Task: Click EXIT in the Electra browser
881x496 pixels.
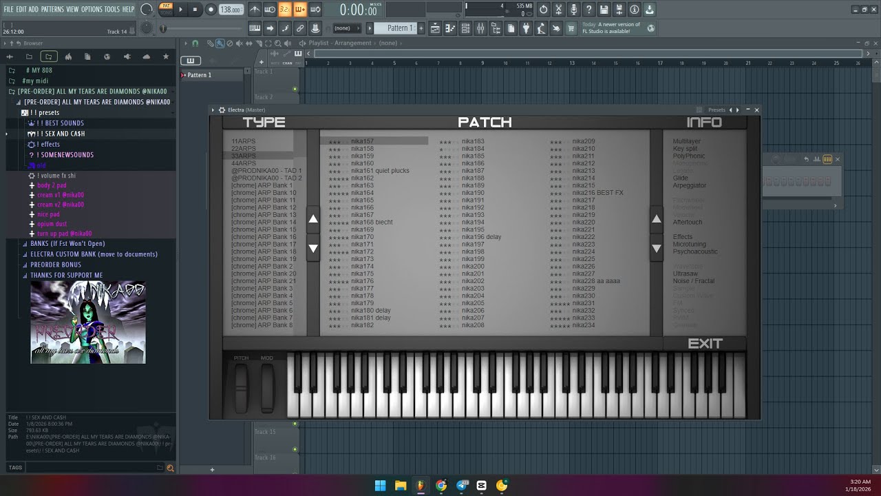Action: click(705, 343)
